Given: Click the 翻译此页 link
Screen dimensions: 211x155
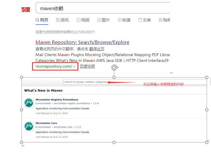Looking at the screenshot, I should (x=97, y=49).
